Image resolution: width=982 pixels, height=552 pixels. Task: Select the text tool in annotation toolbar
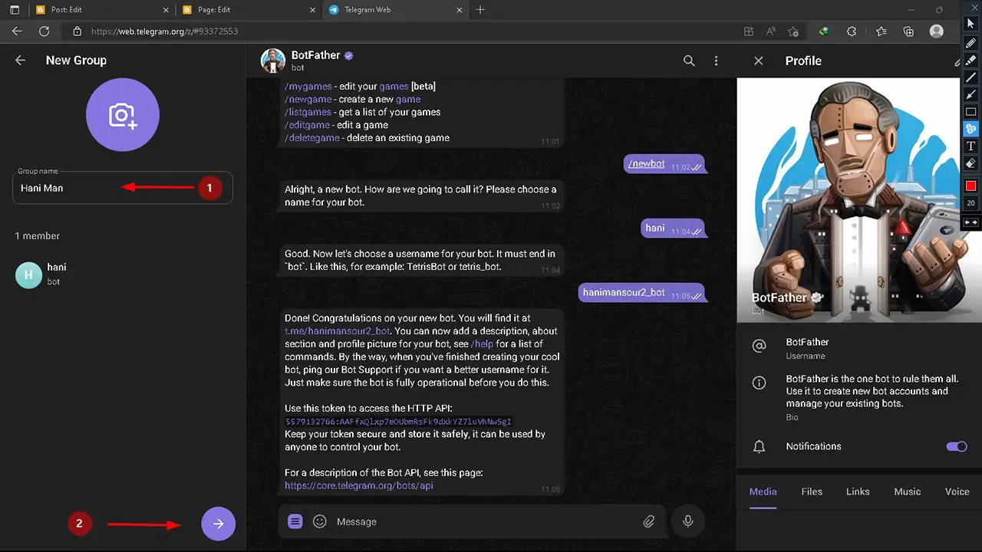coord(970,146)
